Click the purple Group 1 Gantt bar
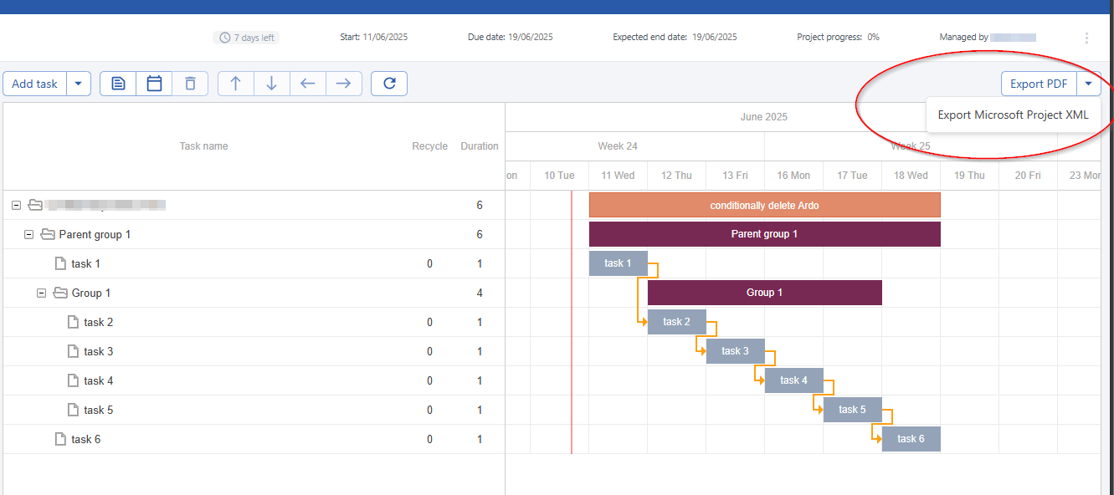Screen dimensions: 1114x495 (x=764, y=293)
